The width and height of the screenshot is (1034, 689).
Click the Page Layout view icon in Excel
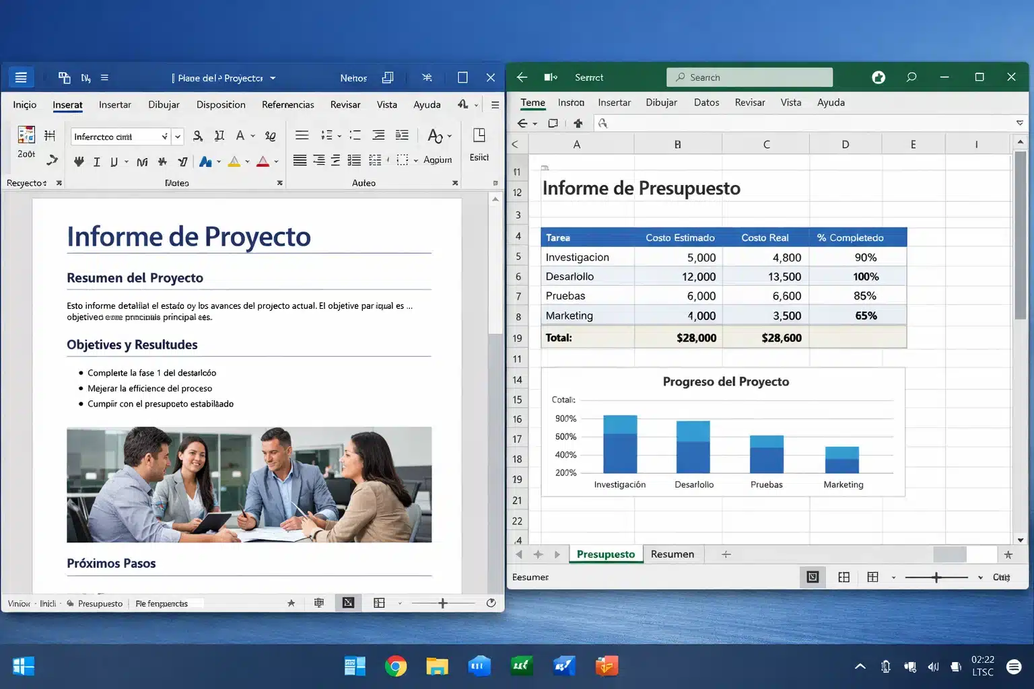844,577
